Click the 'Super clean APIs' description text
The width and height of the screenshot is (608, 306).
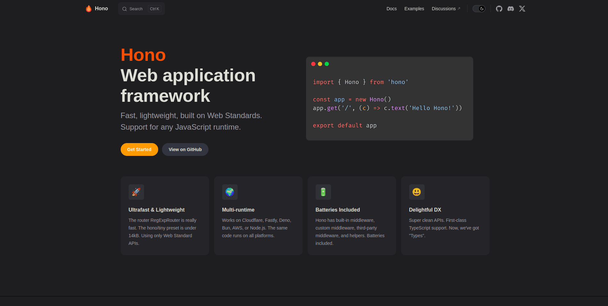pos(444,228)
